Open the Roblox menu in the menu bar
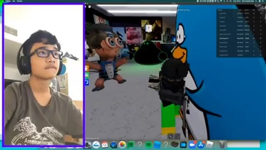Image resolution: width=266 pixels, height=150 pixels. [8, 1]
